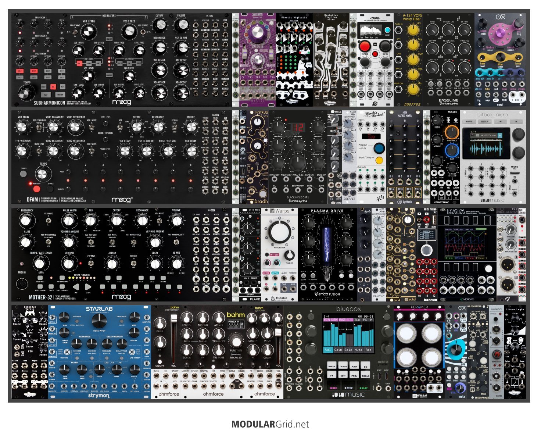Click the Subharmonicon TRIGGER button
This screenshot has height=432, width=541.
(60, 94)
